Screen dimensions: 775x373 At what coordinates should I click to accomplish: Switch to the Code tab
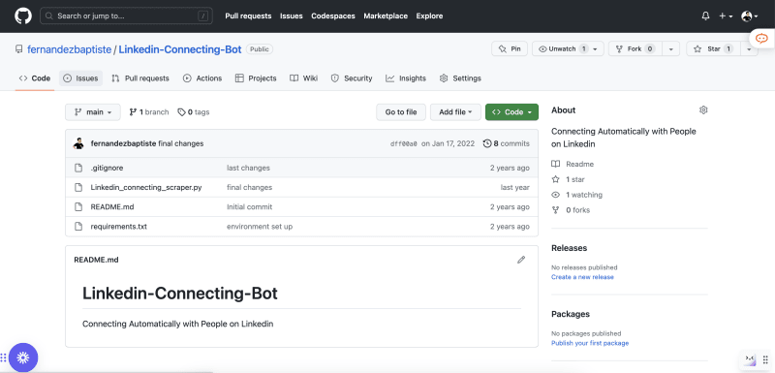tap(35, 78)
